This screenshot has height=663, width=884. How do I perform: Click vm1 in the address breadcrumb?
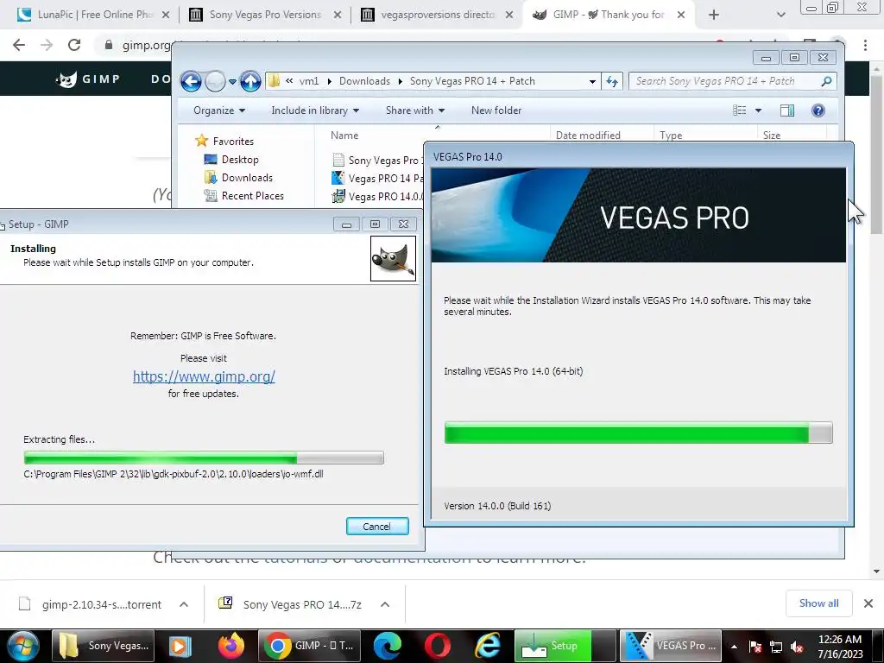click(x=309, y=81)
